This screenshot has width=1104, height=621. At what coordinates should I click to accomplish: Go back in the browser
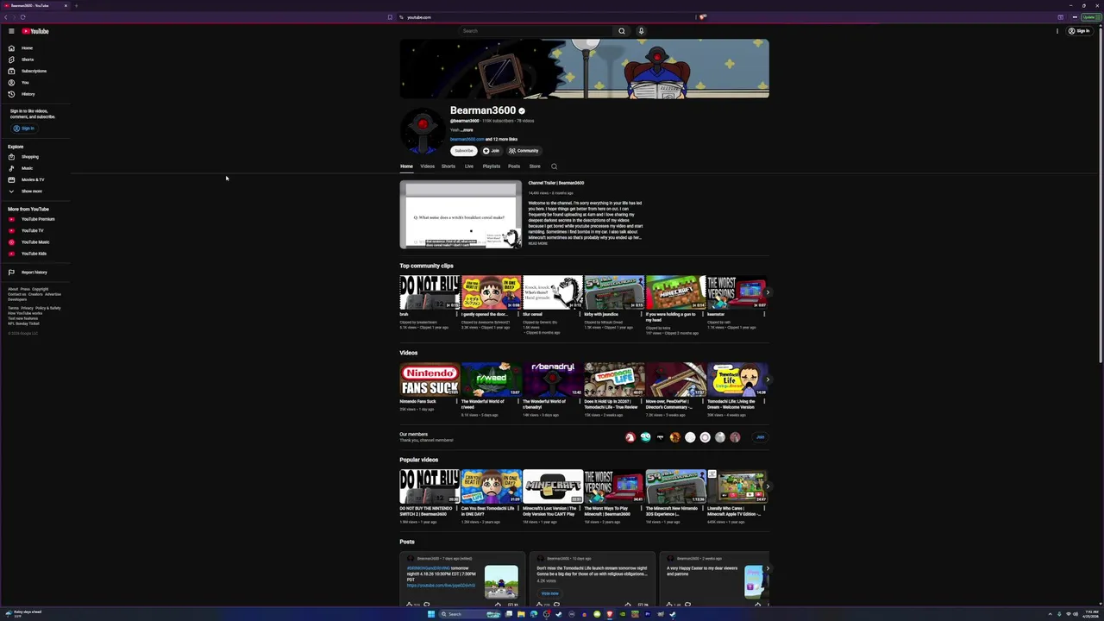coord(5,17)
